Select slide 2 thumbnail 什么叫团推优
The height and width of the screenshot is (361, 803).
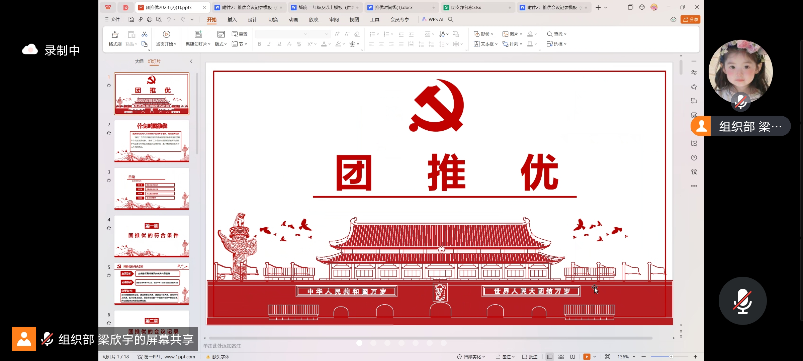(x=152, y=141)
